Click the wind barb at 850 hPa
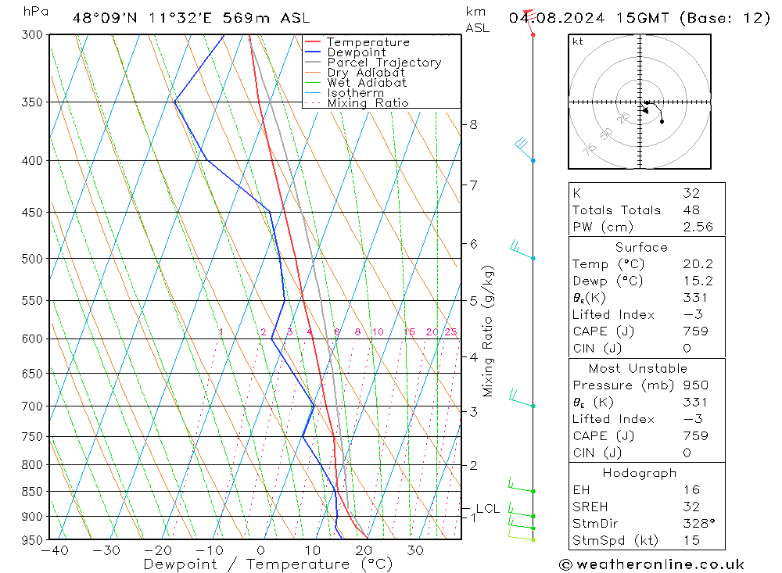 pos(521,485)
